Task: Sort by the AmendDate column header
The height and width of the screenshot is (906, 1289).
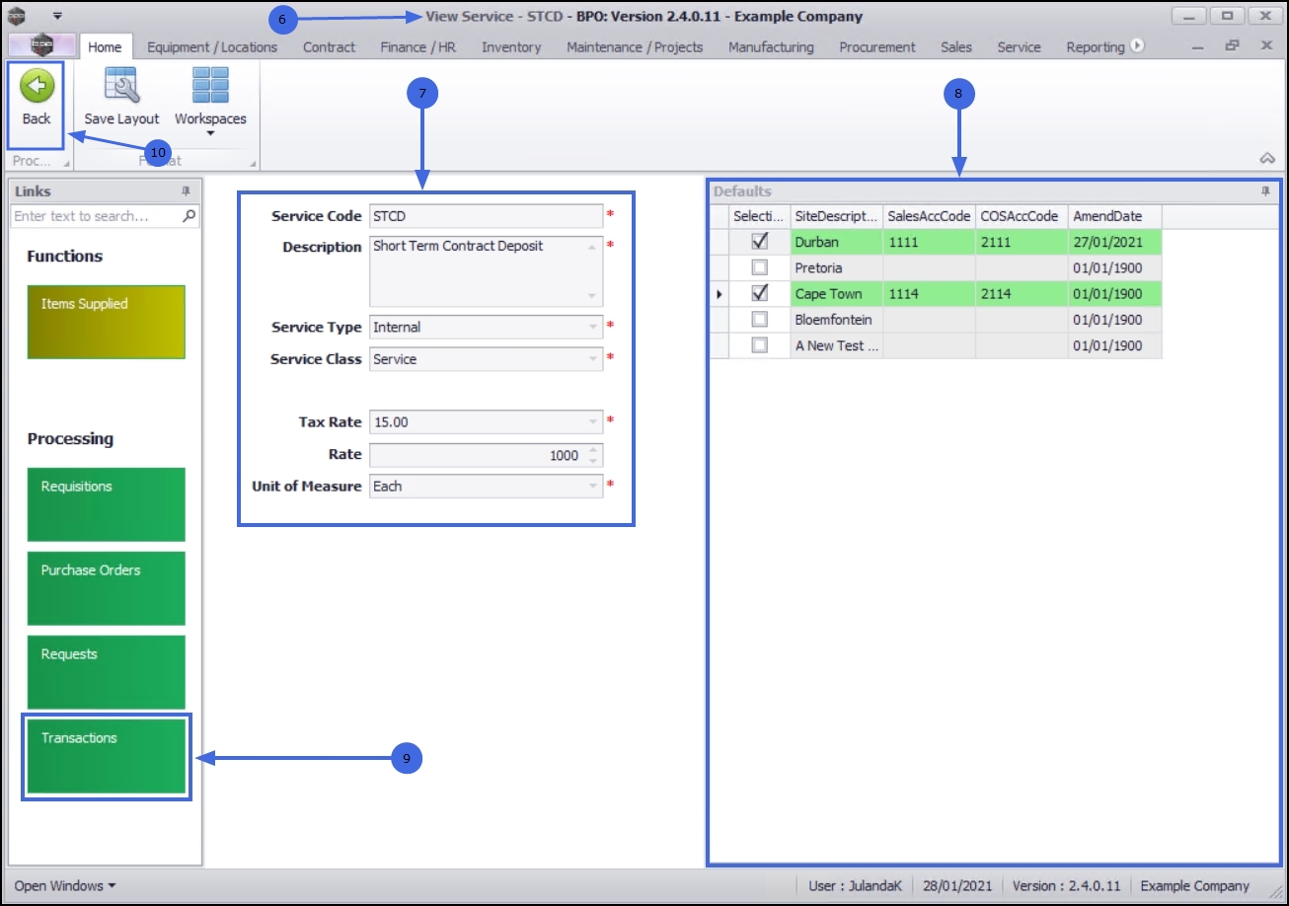Action: [x=1114, y=216]
